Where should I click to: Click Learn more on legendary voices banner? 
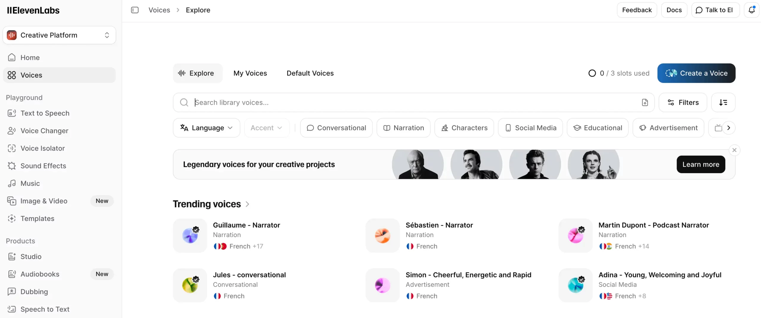tap(701, 164)
